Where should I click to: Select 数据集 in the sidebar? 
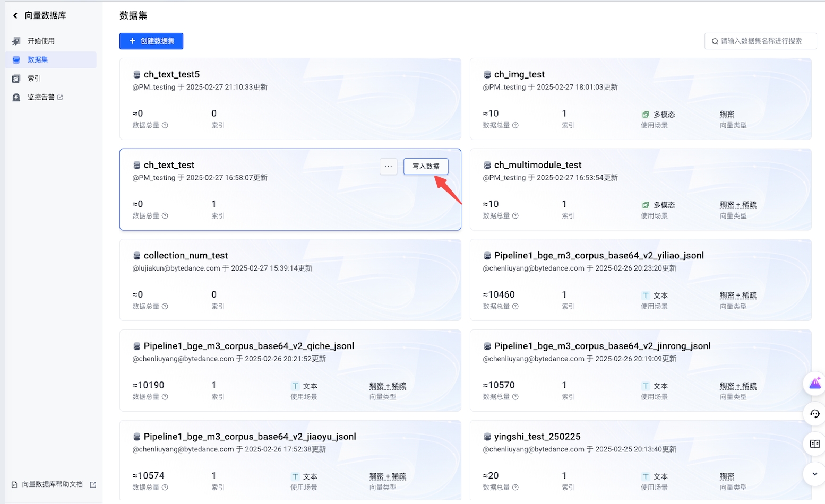coord(38,60)
